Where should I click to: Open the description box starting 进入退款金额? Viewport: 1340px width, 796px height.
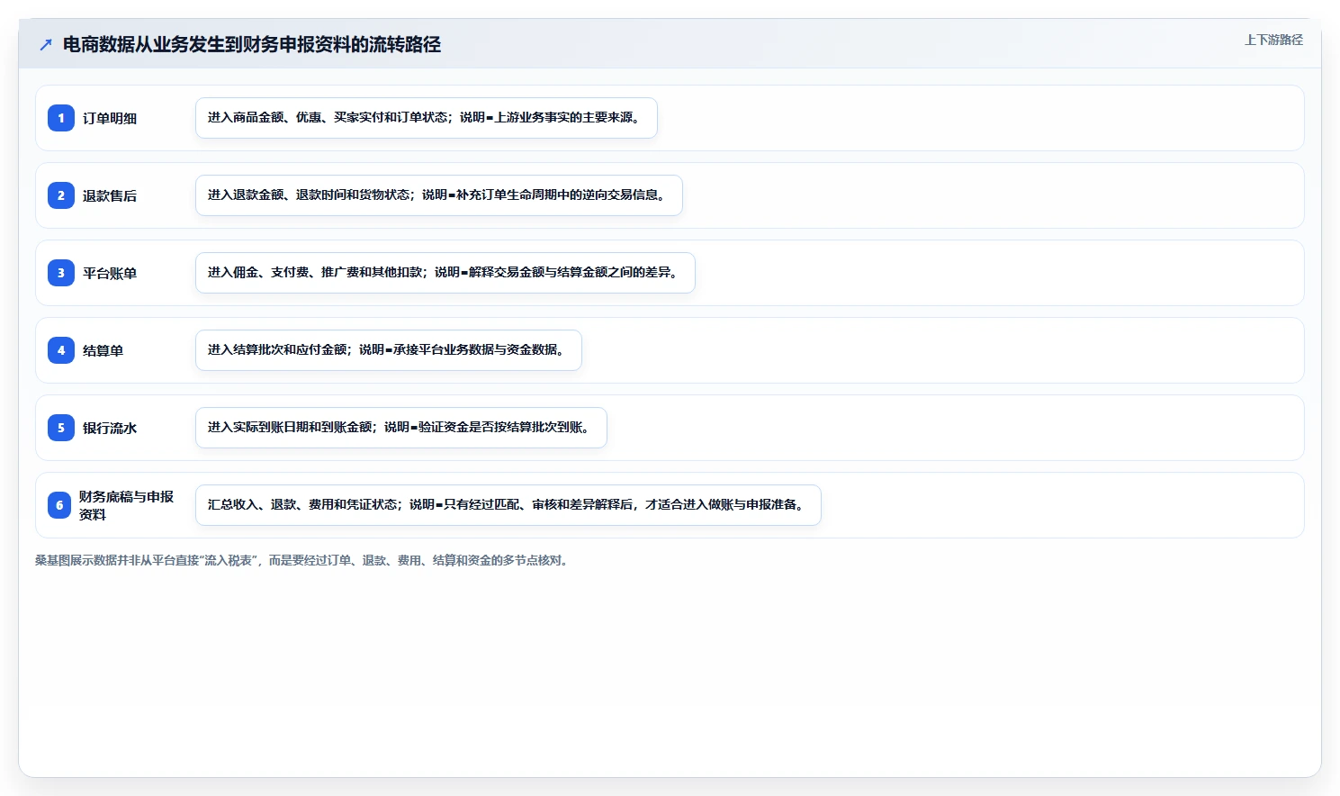pyautogui.click(x=439, y=195)
